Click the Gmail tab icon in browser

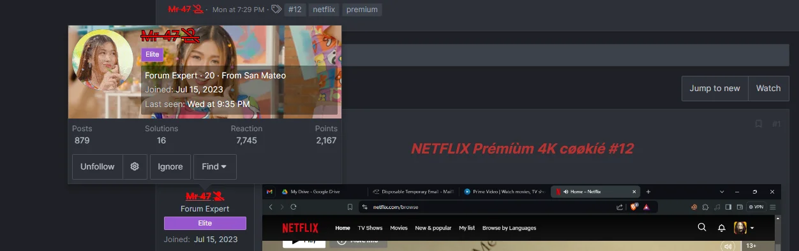click(269, 191)
